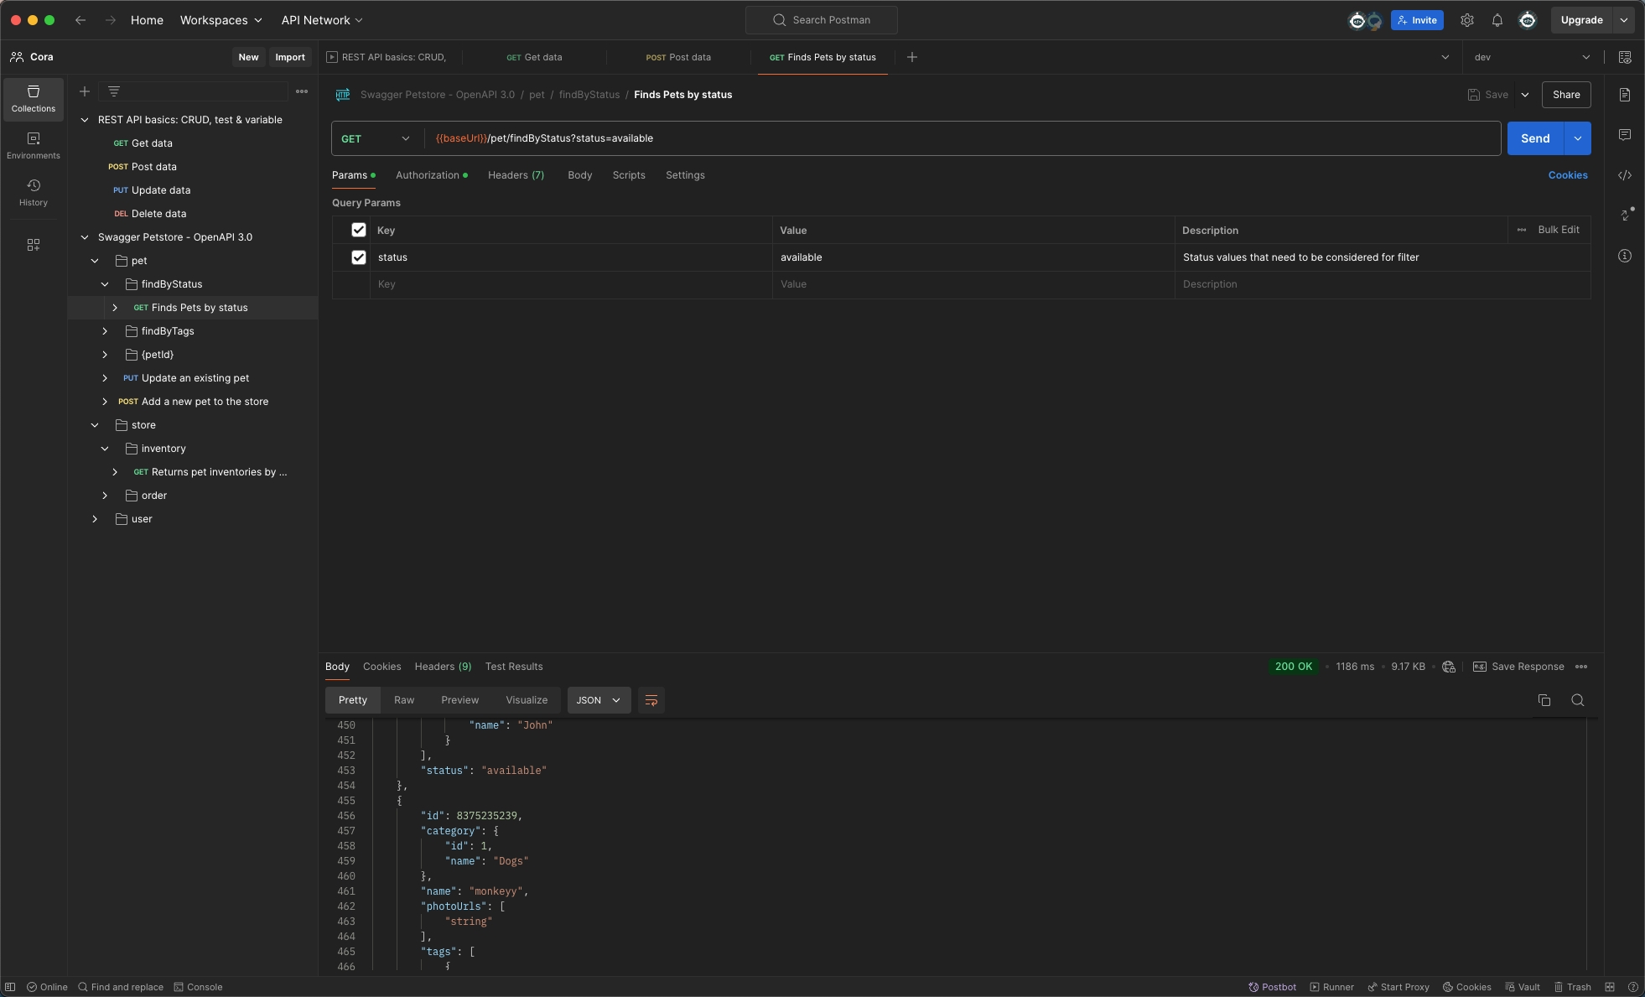Expand the order folder
Image resolution: width=1645 pixels, height=997 pixels.
105,496
